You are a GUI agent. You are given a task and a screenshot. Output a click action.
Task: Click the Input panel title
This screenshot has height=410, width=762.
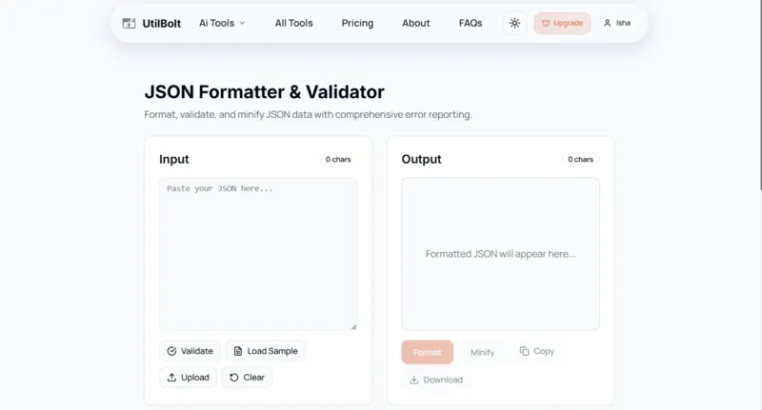[174, 159]
